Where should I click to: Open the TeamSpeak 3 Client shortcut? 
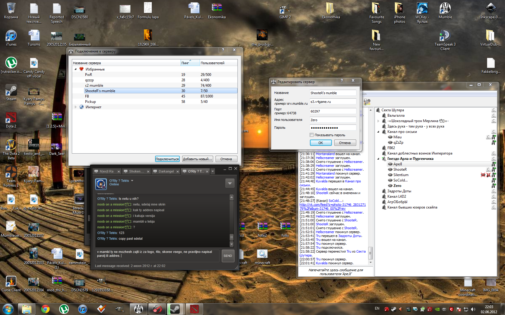click(445, 36)
